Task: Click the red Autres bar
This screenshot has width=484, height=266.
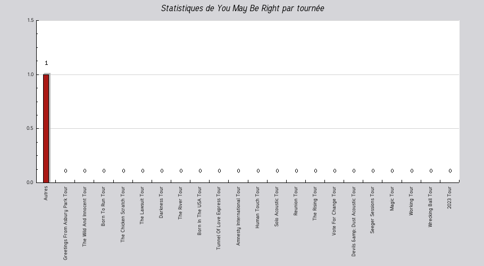Action: click(46, 128)
